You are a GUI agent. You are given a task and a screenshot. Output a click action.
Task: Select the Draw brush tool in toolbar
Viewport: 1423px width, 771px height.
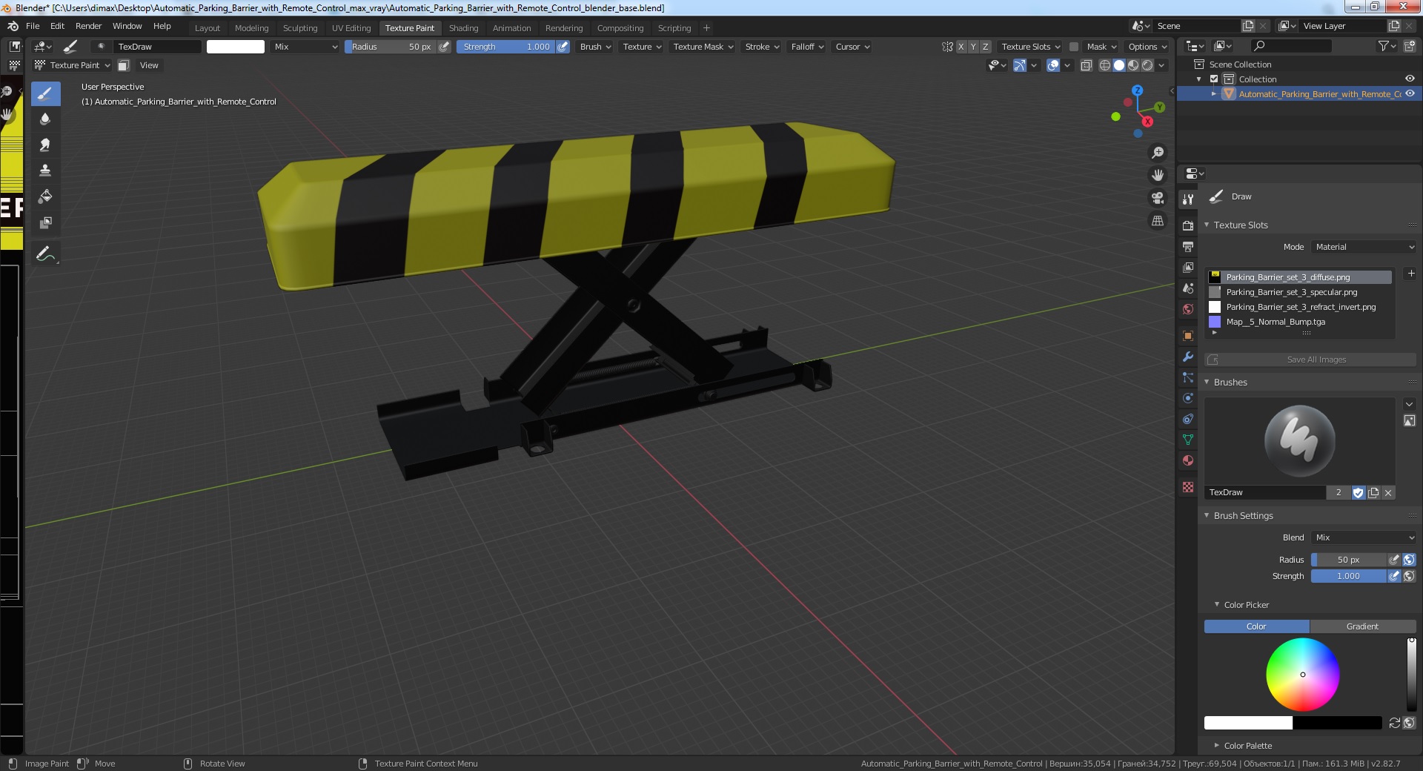coord(45,93)
